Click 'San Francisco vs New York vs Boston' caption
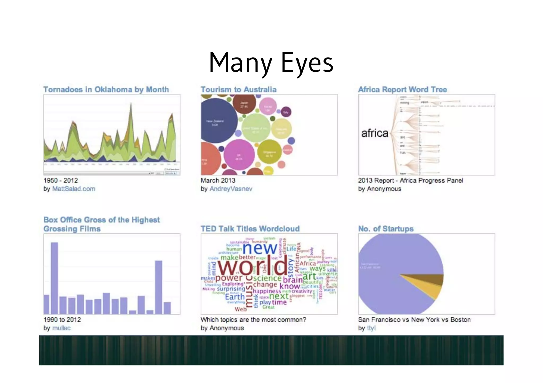Screen dimensions: 543x383 coord(414,319)
